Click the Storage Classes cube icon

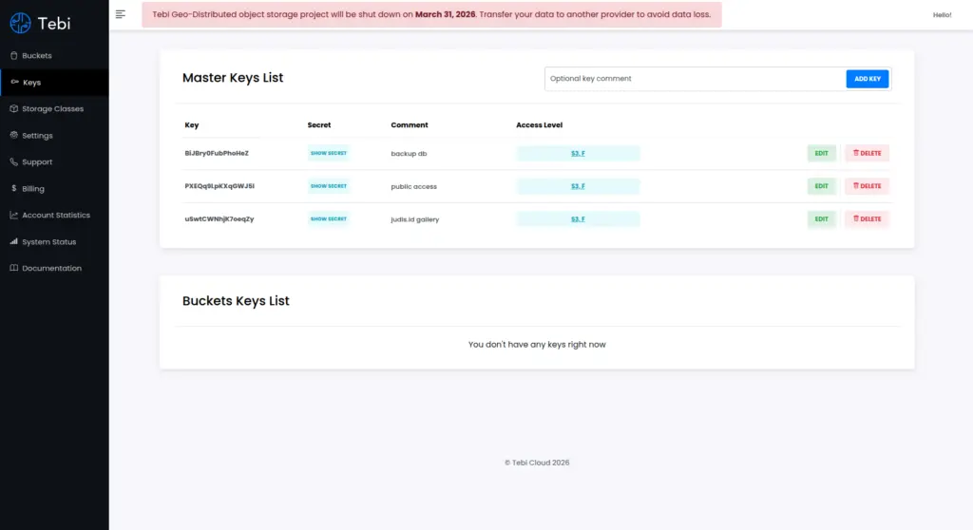tap(13, 108)
